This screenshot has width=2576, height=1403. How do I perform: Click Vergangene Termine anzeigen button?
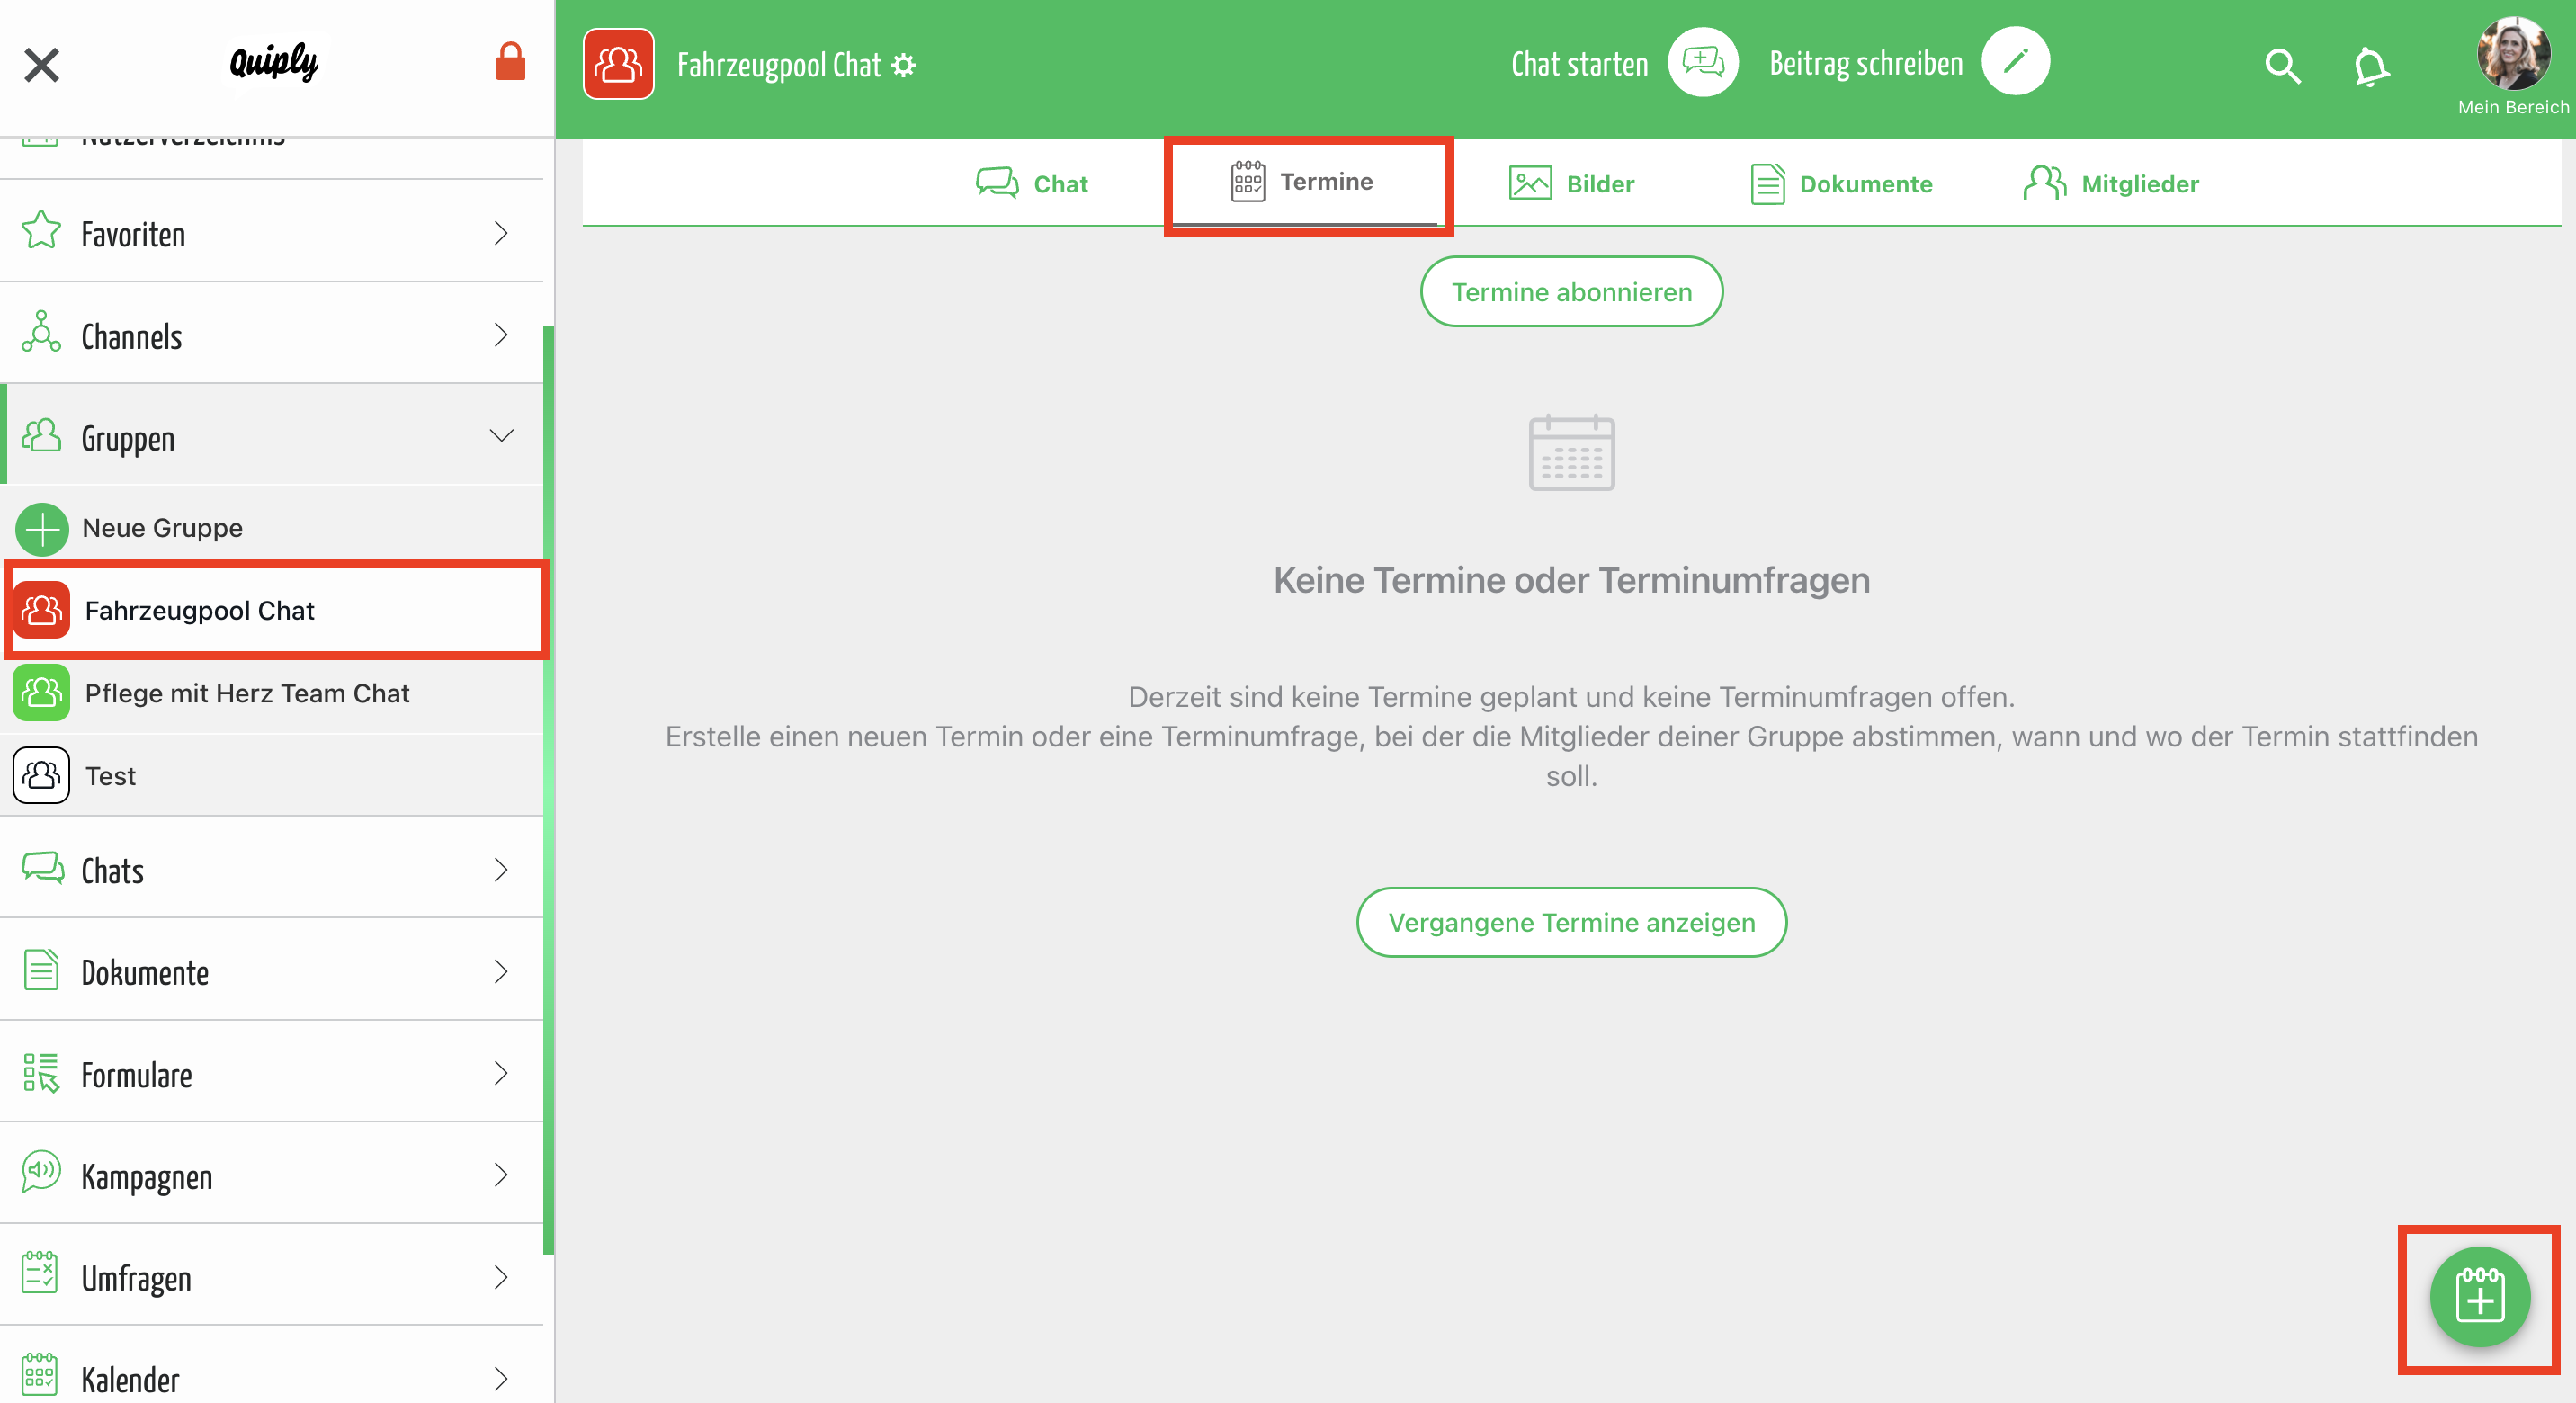[x=1571, y=922]
